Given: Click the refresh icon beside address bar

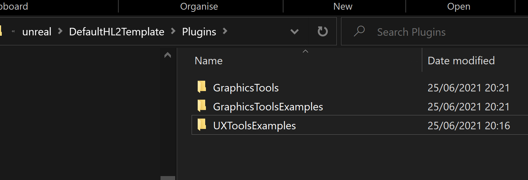Looking at the screenshot, I should point(323,32).
